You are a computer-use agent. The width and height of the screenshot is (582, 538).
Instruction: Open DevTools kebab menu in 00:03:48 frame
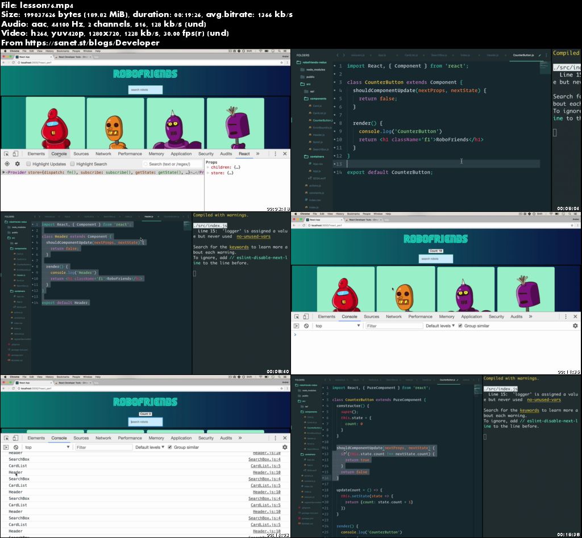(275, 153)
